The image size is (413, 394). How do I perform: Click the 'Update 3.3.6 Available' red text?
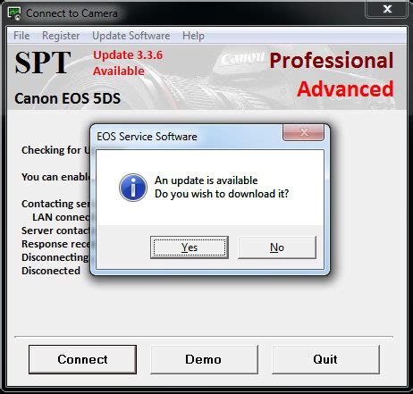tap(128, 63)
